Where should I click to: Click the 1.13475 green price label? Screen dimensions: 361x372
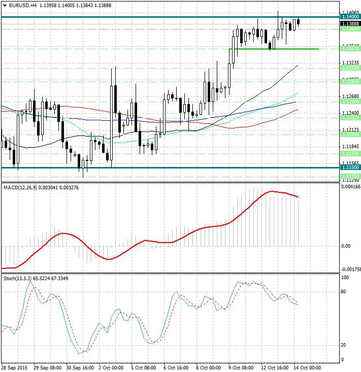point(350,49)
